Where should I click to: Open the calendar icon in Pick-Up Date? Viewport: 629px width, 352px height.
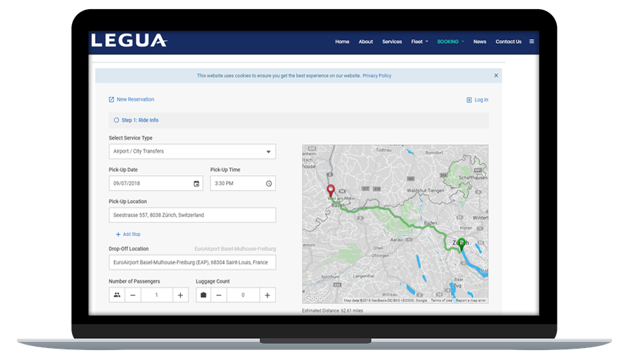tap(196, 184)
